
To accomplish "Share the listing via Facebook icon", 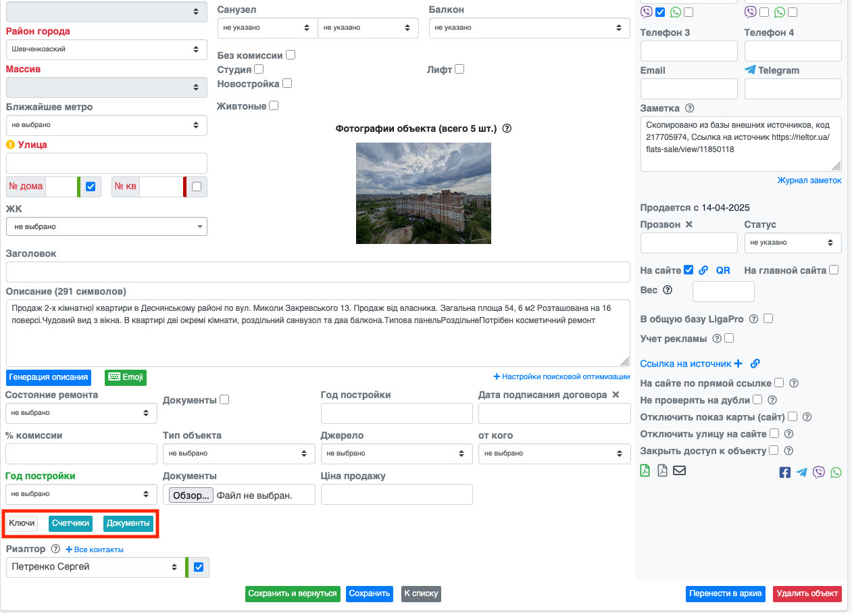I will point(784,472).
